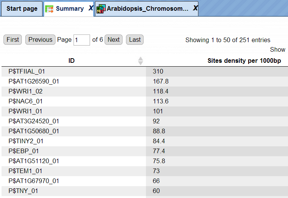The image size is (288, 198).
Task: Select the P$WRI1_02 entry
Action: (x=26, y=91)
